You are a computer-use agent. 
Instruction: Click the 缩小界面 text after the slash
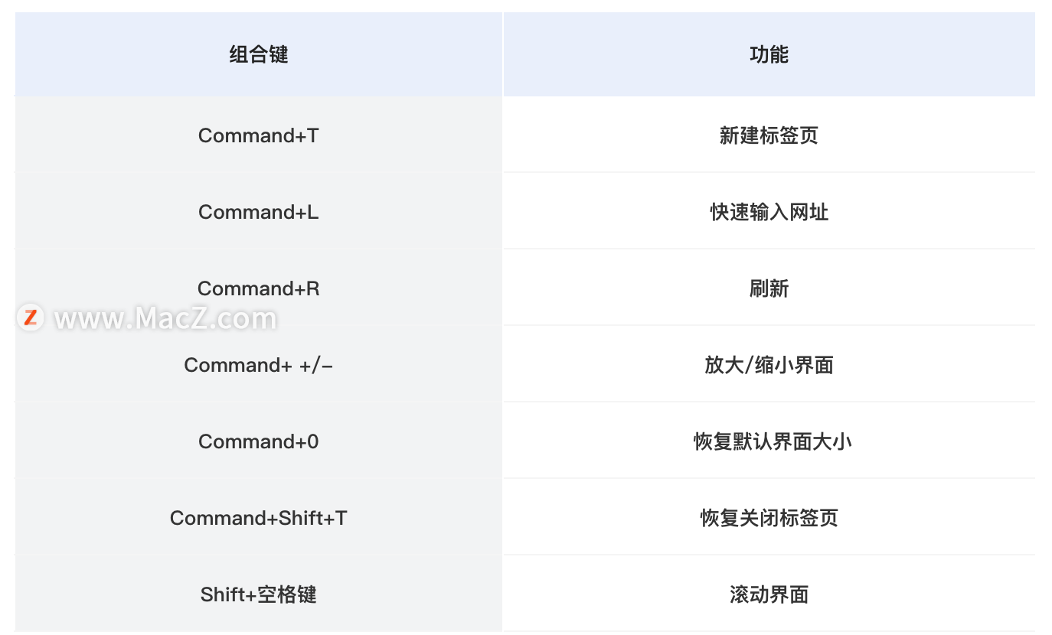click(794, 365)
